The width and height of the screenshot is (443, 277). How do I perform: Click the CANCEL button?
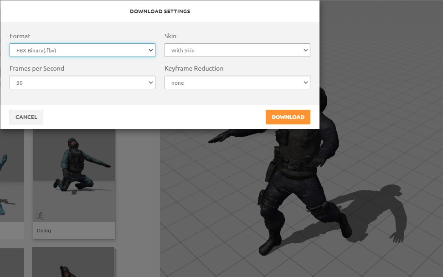point(26,117)
